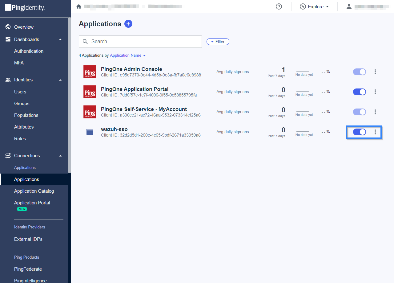Click the Explore compass icon
The height and width of the screenshot is (283, 394).
(x=303, y=6)
